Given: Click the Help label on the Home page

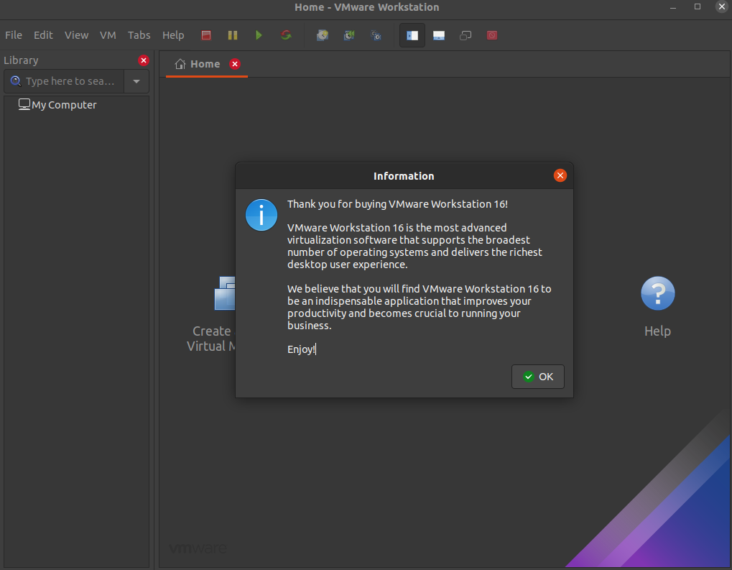Looking at the screenshot, I should pyautogui.click(x=657, y=331).
